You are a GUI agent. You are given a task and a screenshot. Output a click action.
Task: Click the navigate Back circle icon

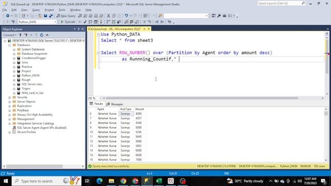click(x=8, y=16)
